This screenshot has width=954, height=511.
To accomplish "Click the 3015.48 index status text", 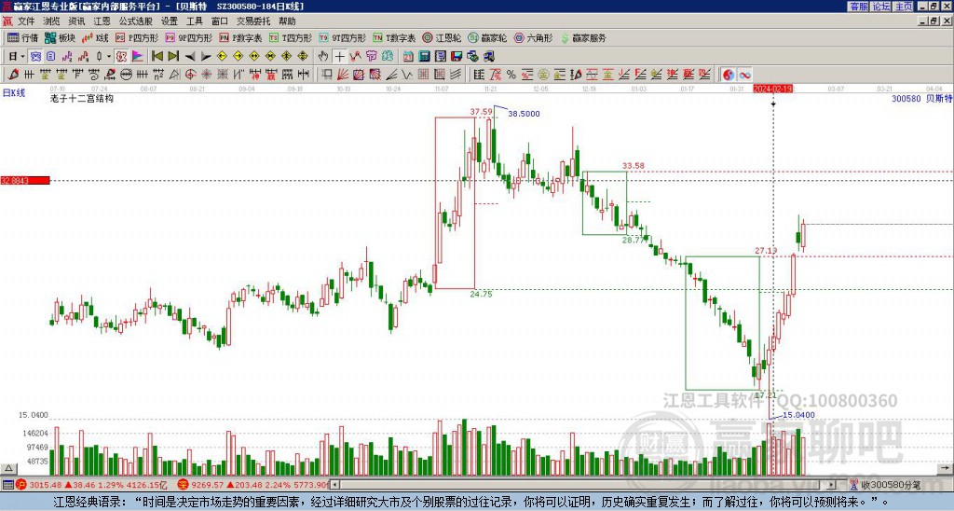I will pos(46,485).
